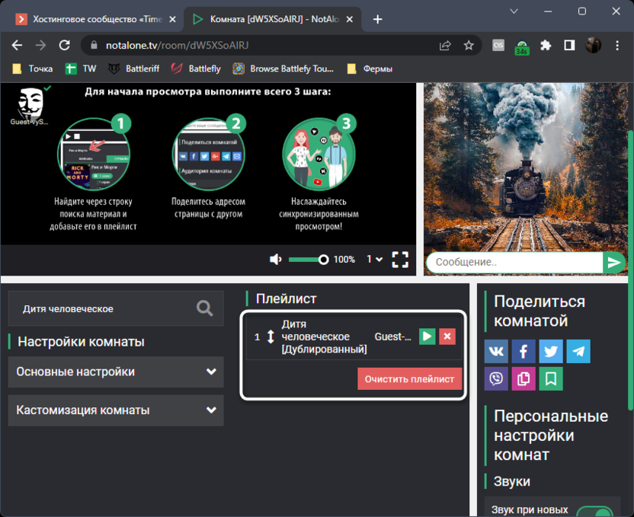The width and height of the screenshot is (634, 517).
Task: Click the volume slider handle
Action: (324, 260)
